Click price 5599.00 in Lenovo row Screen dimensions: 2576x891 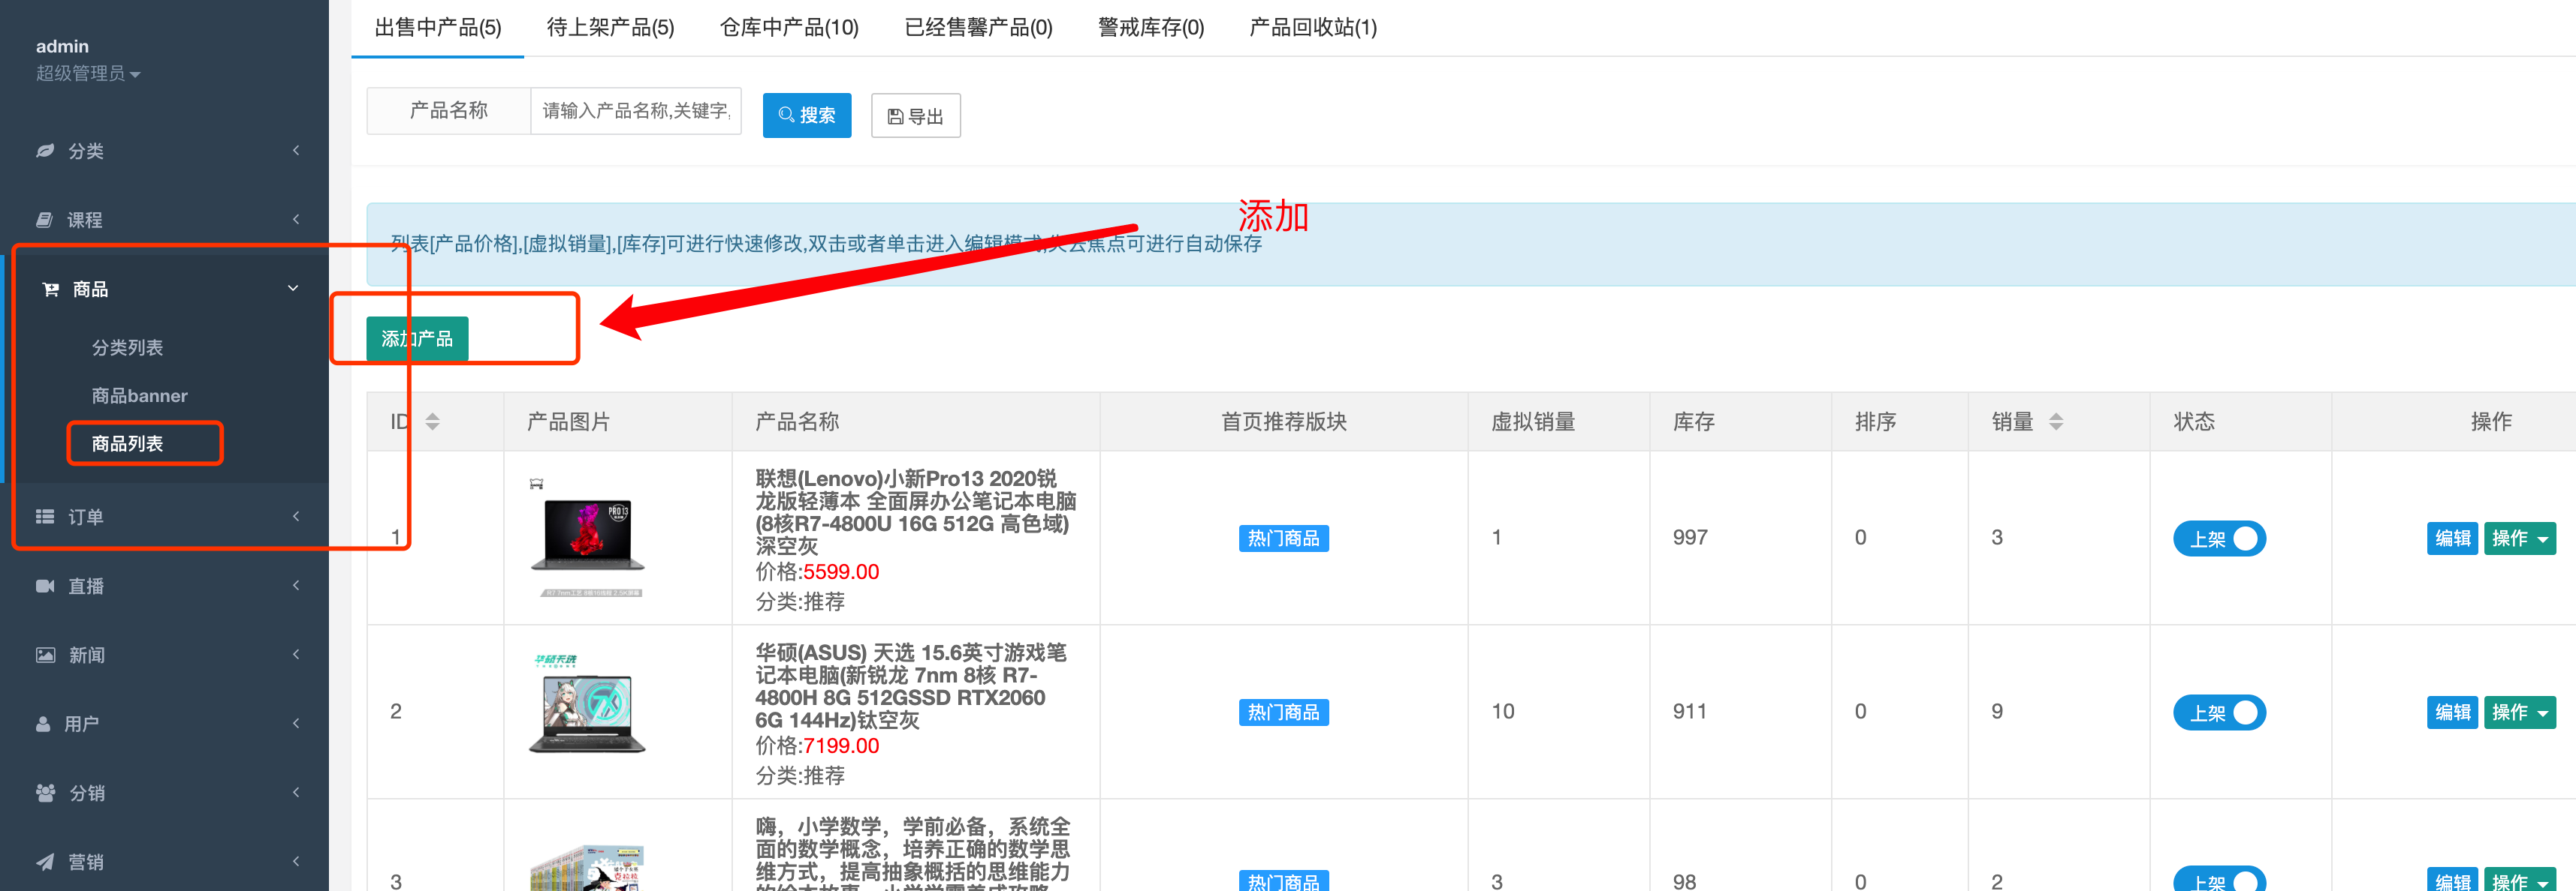(841, 572)
